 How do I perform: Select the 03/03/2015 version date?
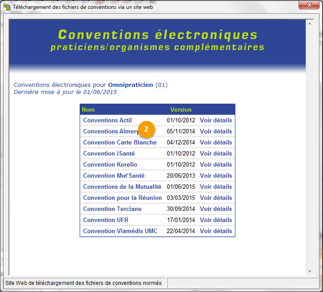tap(181, 198)
